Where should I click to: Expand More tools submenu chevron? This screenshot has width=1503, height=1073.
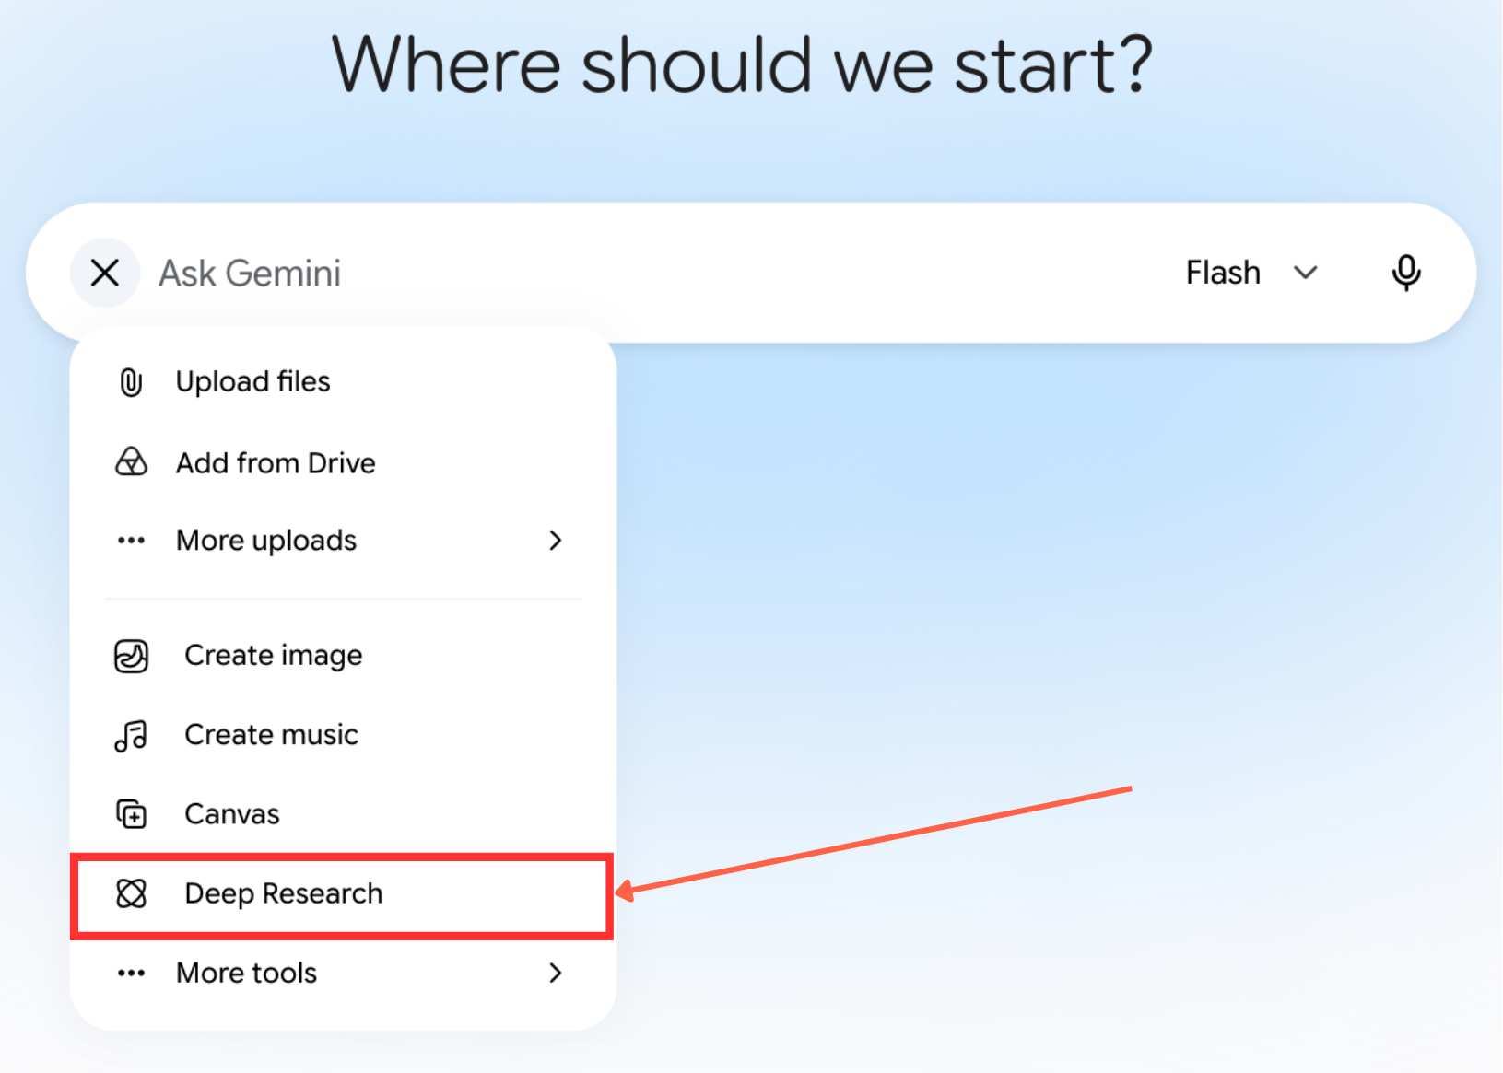555,974
